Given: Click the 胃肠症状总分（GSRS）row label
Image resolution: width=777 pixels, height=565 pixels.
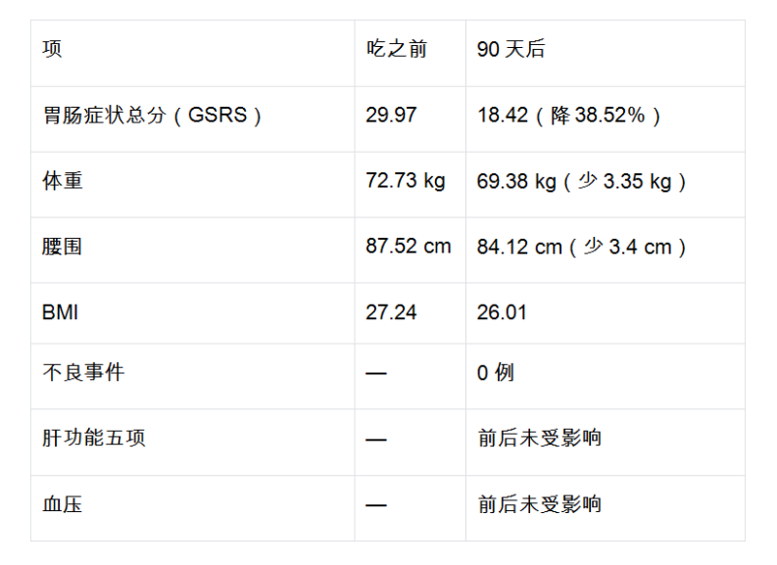Looking at the screenshot, I should click(193, 119).
